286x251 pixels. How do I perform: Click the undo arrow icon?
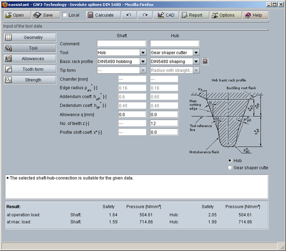129,15
